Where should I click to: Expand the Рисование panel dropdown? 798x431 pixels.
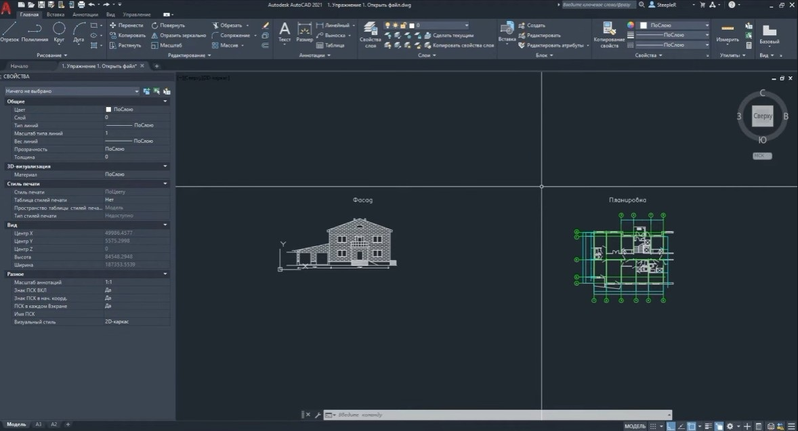click(52, 55)
